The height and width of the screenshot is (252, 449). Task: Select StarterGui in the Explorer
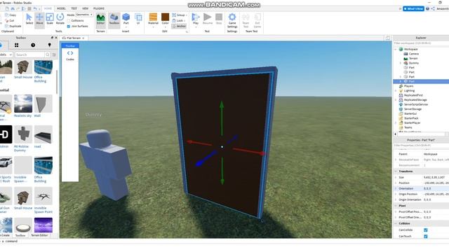pos(410,113)
